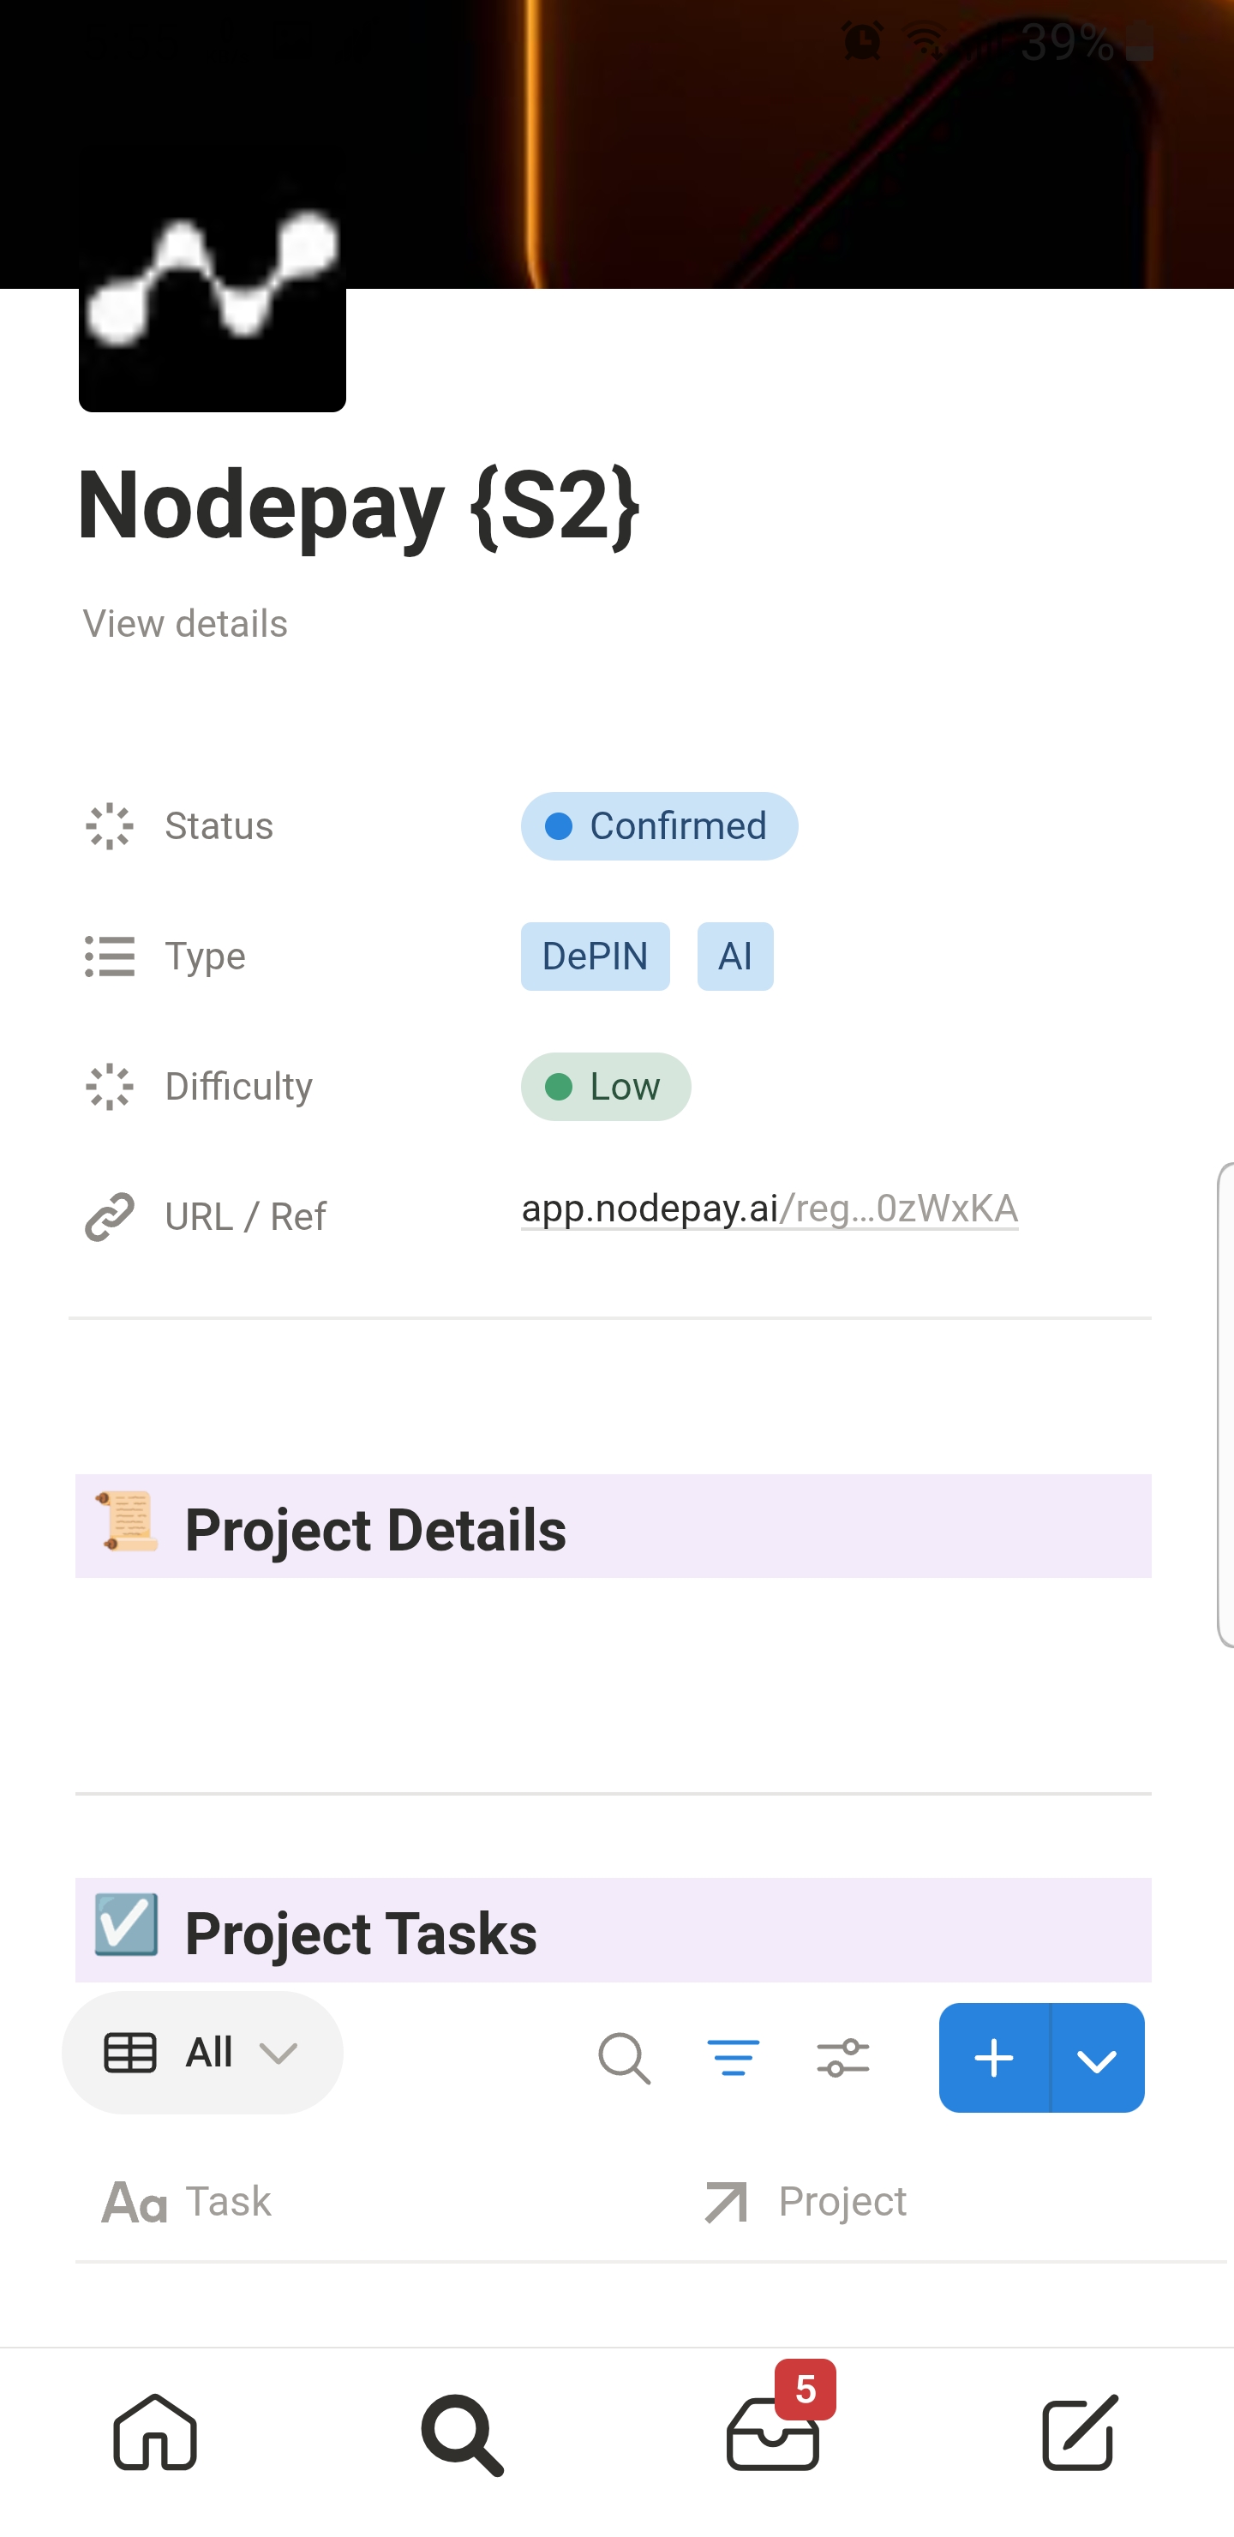This screenshot has height=2537, width=1234.
Task: Open database view settings sliders icon
Action: 843,2059
